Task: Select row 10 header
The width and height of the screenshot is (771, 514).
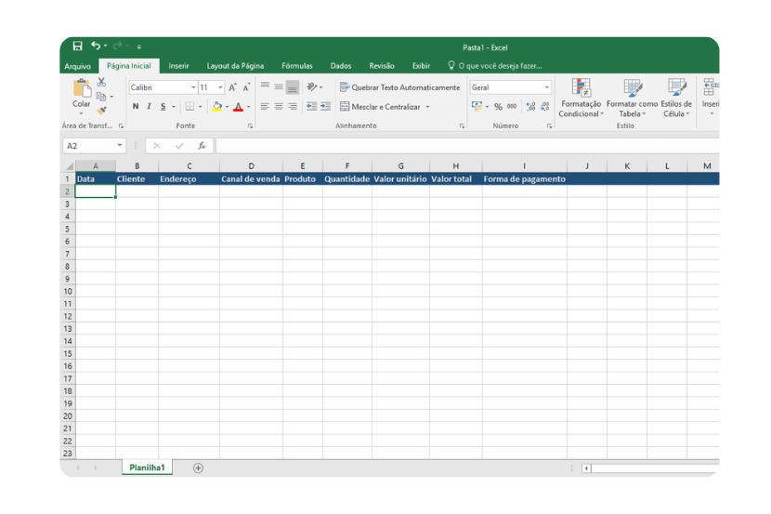Action: pos(68,291)
